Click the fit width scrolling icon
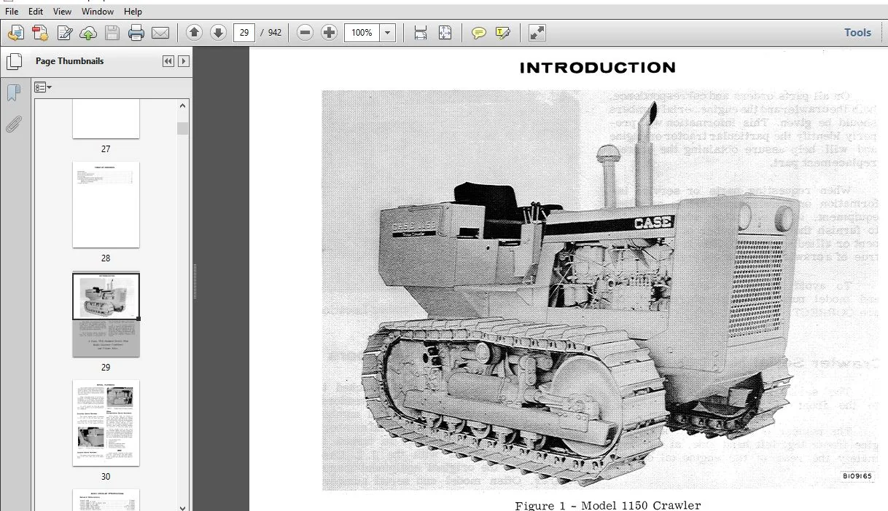 pos(421,33)
